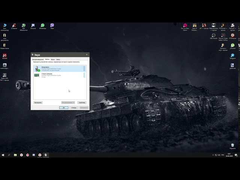Open File Explorer from the taskbar

(x=15, y=155)
